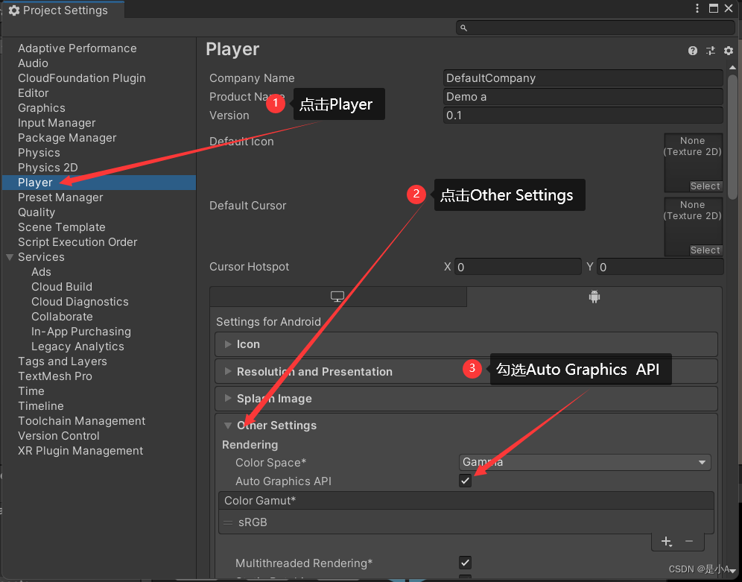Select the Player settings category
Screen dimensions: 742x582
pos(99,182)
